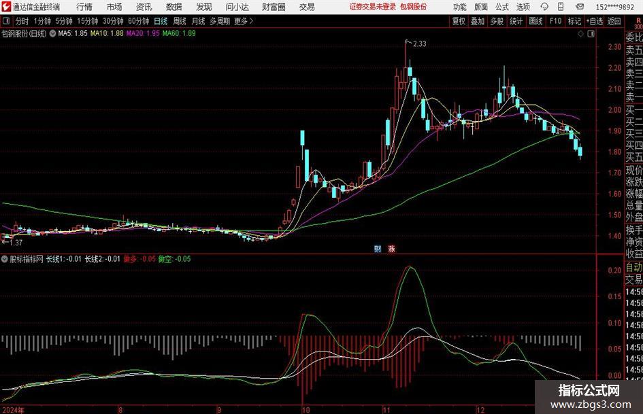Switch to 月线 monthly period
Screen dimensions: 643x414
198,21
